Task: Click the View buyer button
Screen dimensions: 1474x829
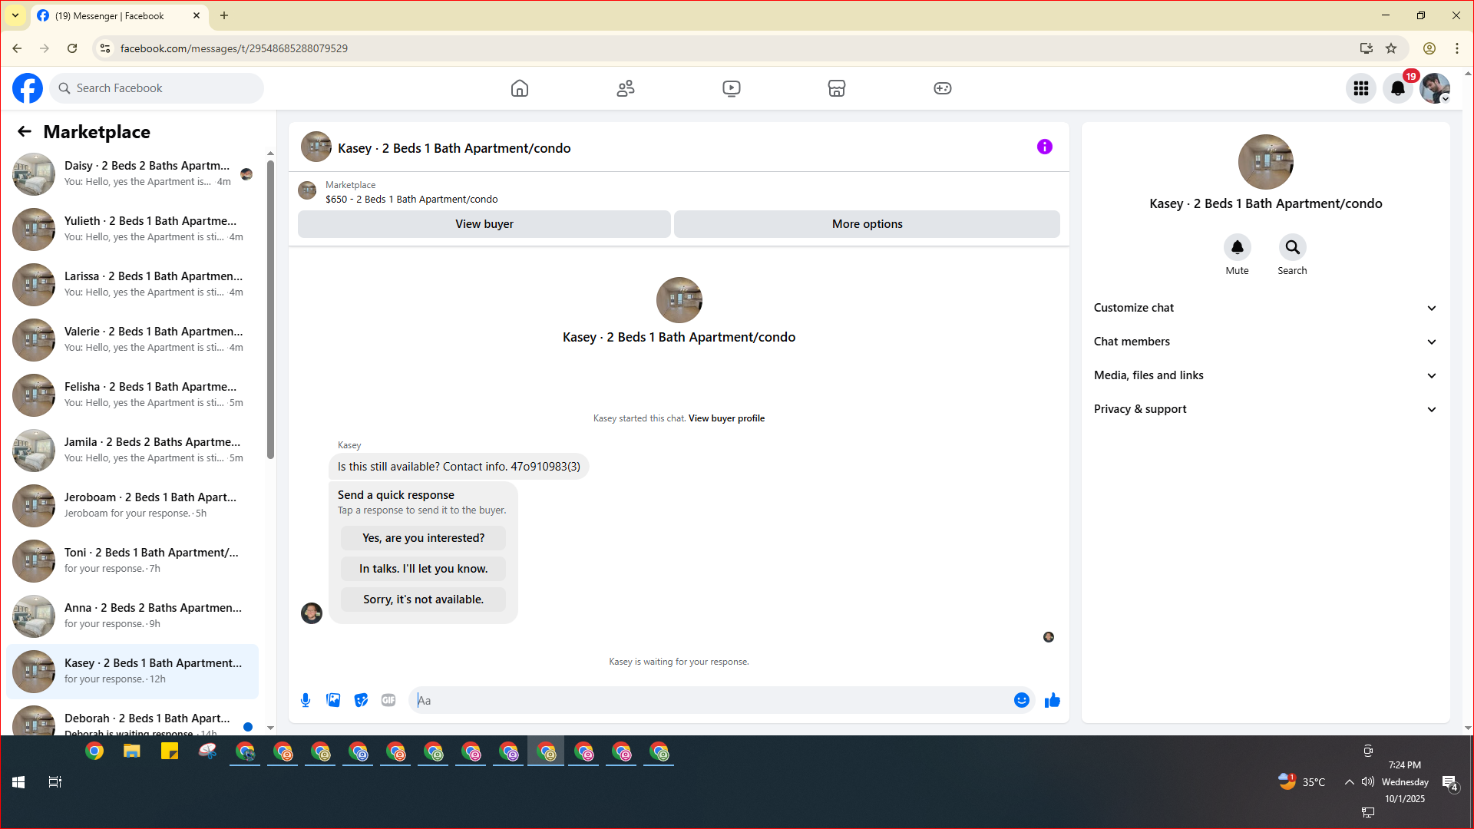Action: pyautogui.click(x=484, y=224)
